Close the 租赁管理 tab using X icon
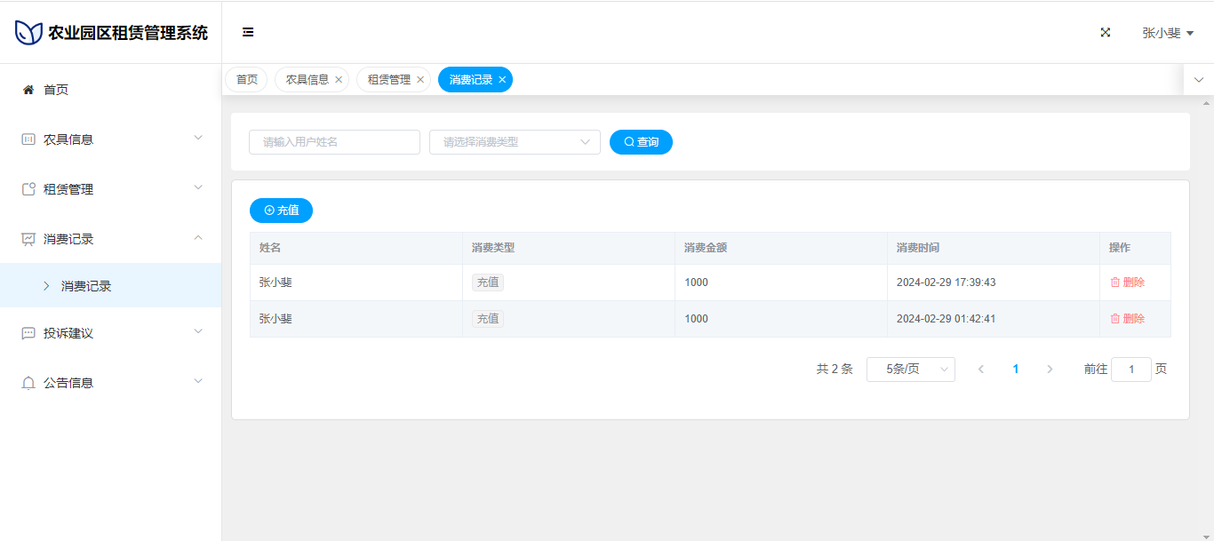Viewport: 1214px width, 541px height. click(x=420, y=80)
